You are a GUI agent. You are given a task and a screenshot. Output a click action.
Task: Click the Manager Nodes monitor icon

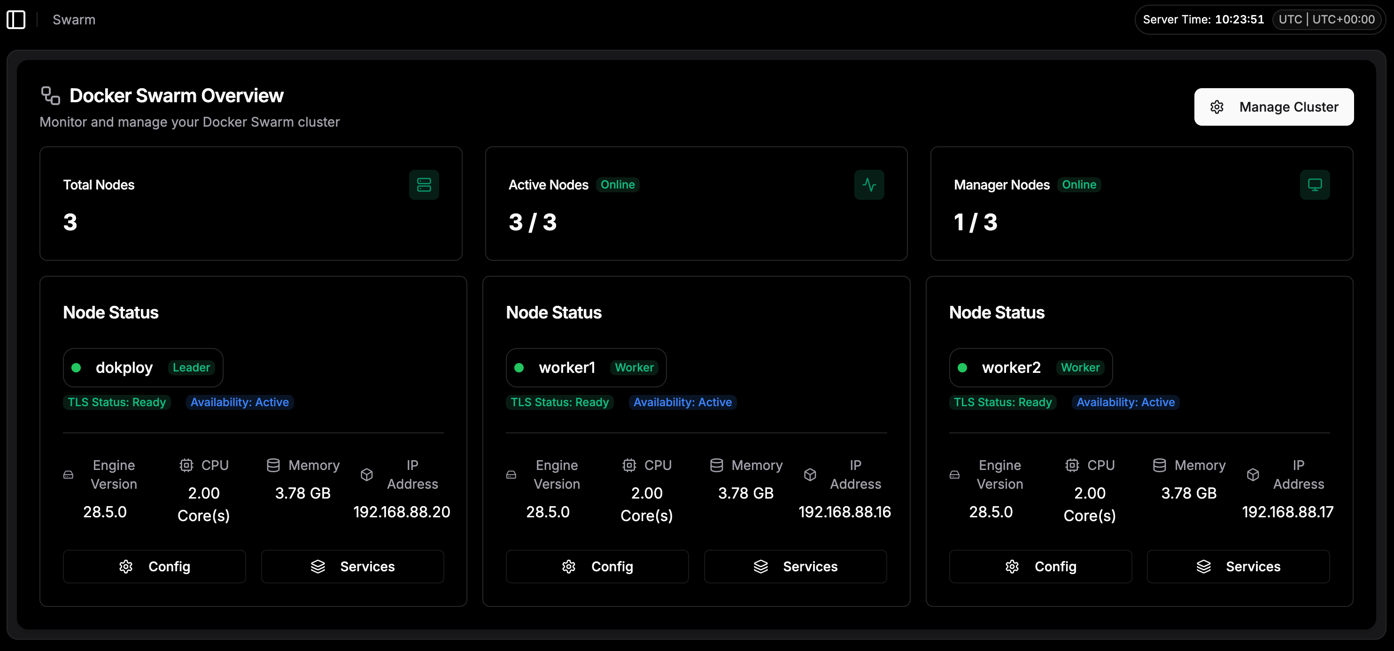pos(1315,185)
